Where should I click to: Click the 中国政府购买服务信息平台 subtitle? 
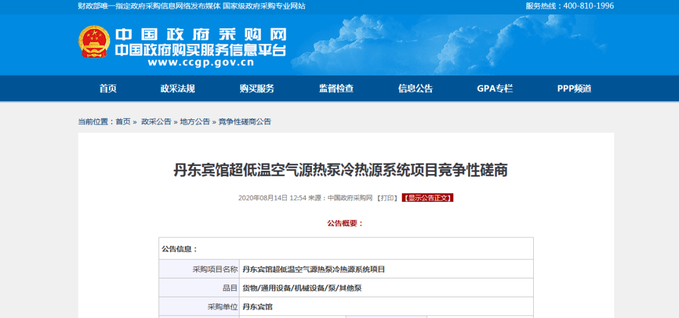point(201,50)
